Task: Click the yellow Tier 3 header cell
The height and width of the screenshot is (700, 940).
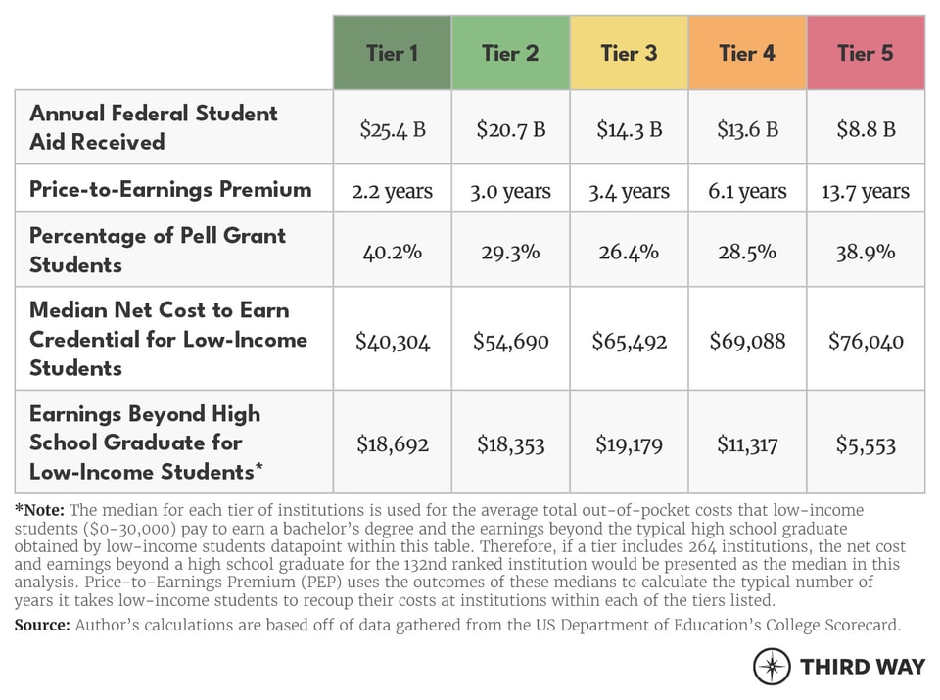Action: [629, 53]
